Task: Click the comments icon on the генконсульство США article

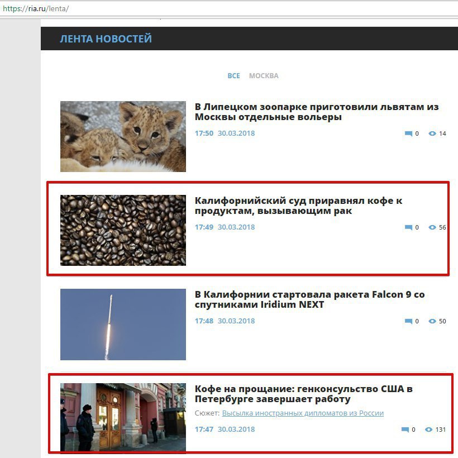Action: (405, 430)
